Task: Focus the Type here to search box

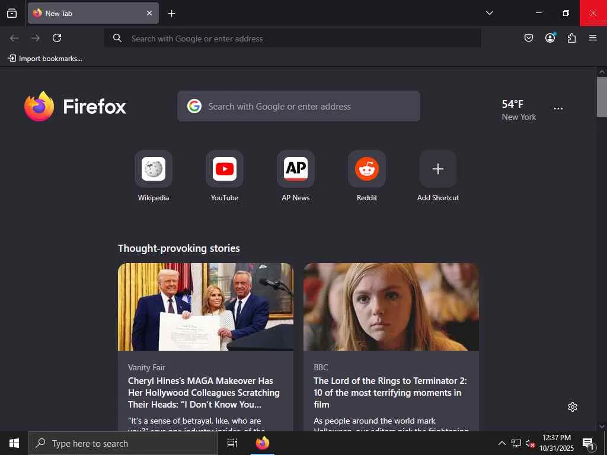Action: [123, 443]
